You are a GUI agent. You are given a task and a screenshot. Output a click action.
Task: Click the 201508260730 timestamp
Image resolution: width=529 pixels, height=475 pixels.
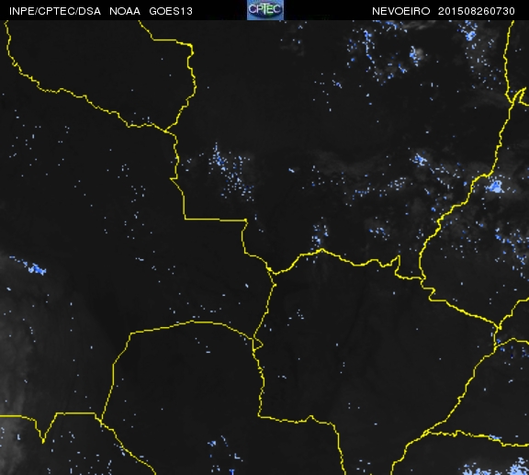tap(477, 11)
